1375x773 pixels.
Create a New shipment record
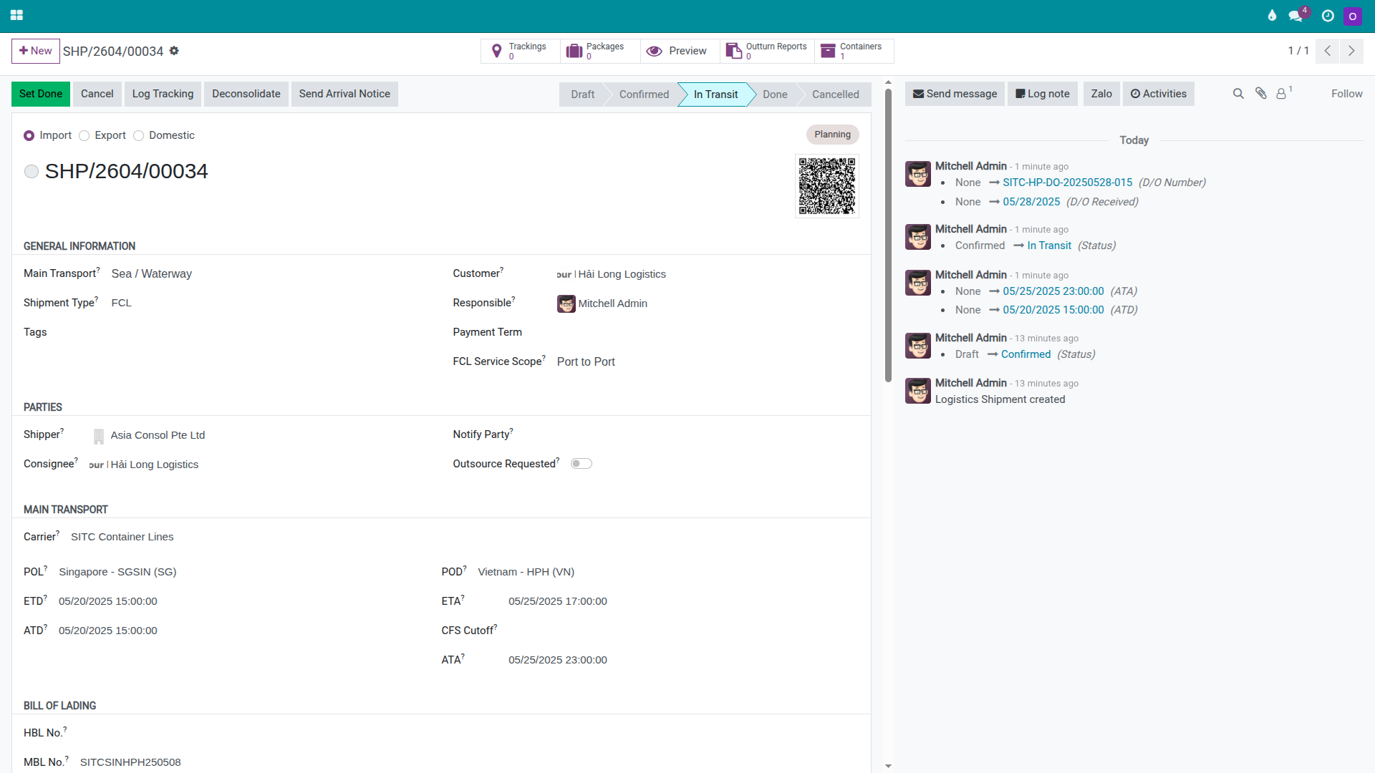tap(36, 51)
